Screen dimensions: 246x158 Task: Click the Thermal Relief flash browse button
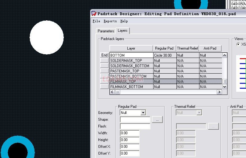point(213,126)
